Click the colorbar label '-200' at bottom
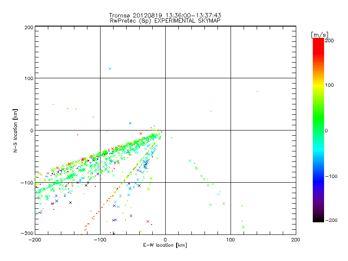This screenshot has width=348, height=261. pos(331,220)
